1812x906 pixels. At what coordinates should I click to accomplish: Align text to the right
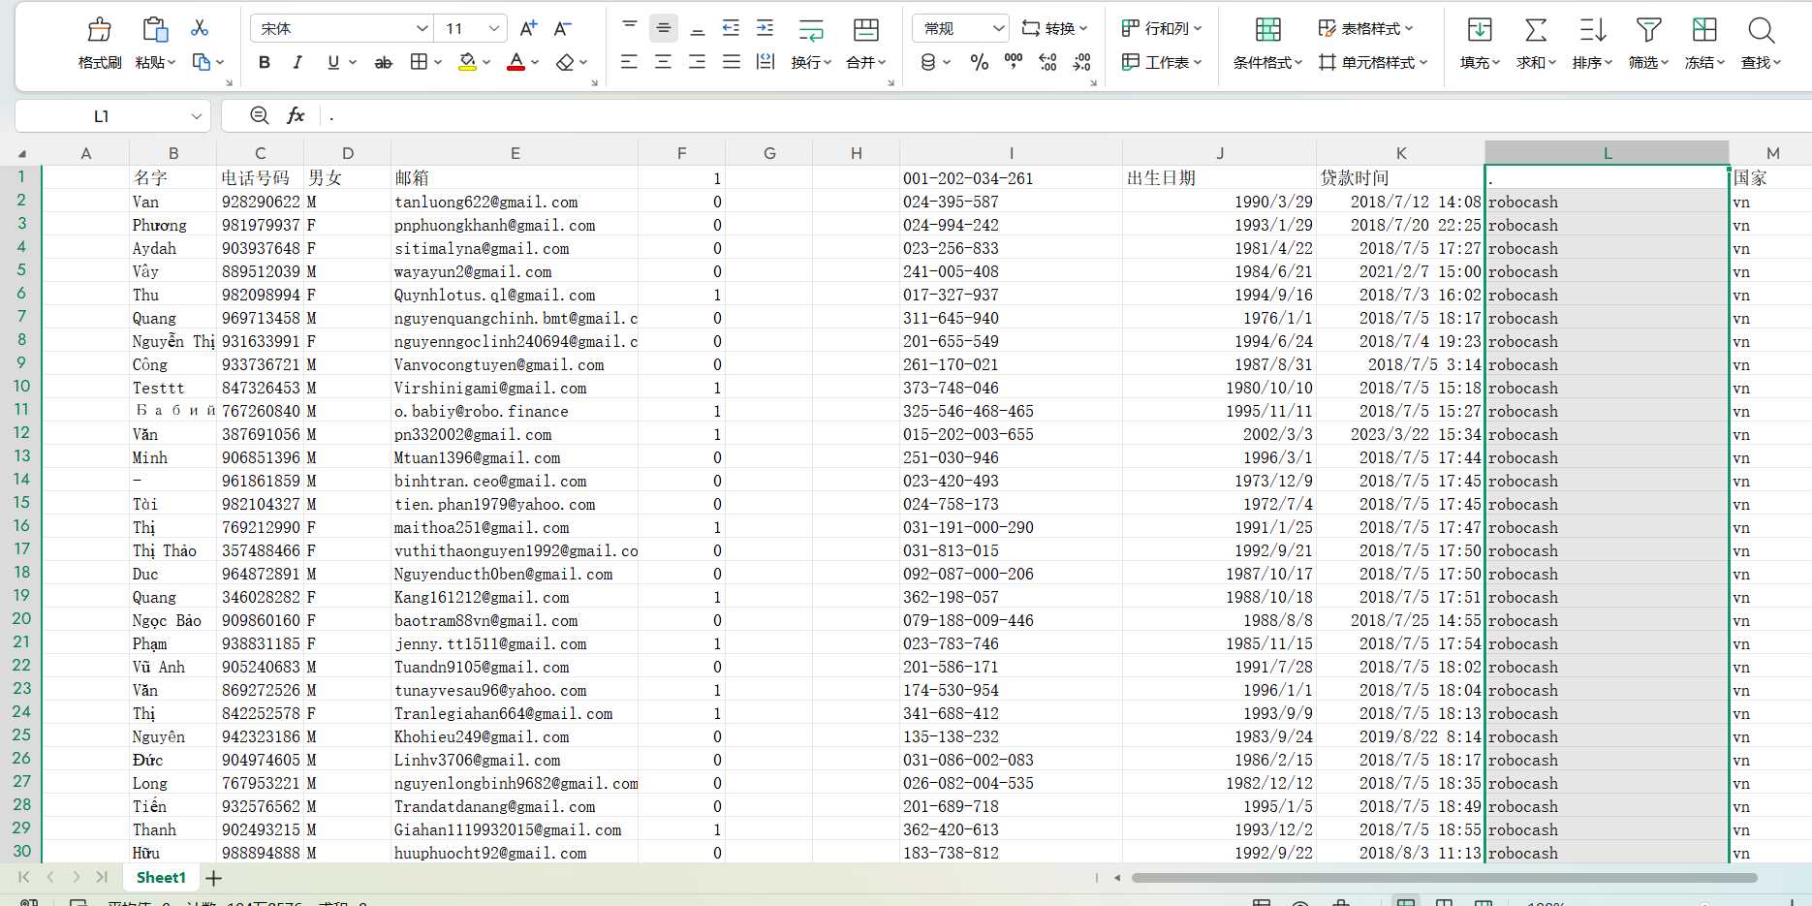[698, 62]
